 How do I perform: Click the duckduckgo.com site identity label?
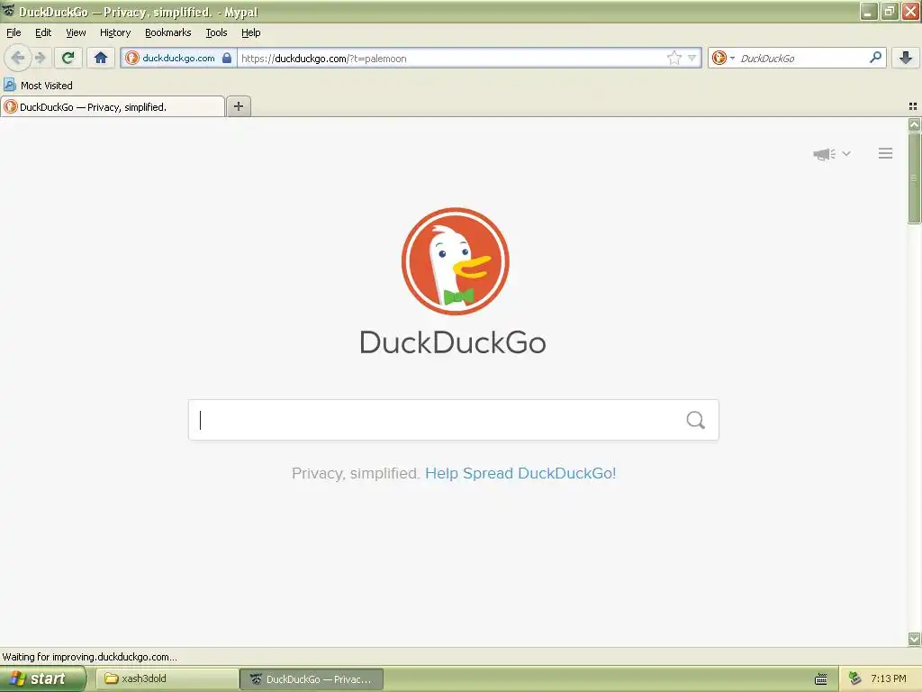click(x=179, y=58)
